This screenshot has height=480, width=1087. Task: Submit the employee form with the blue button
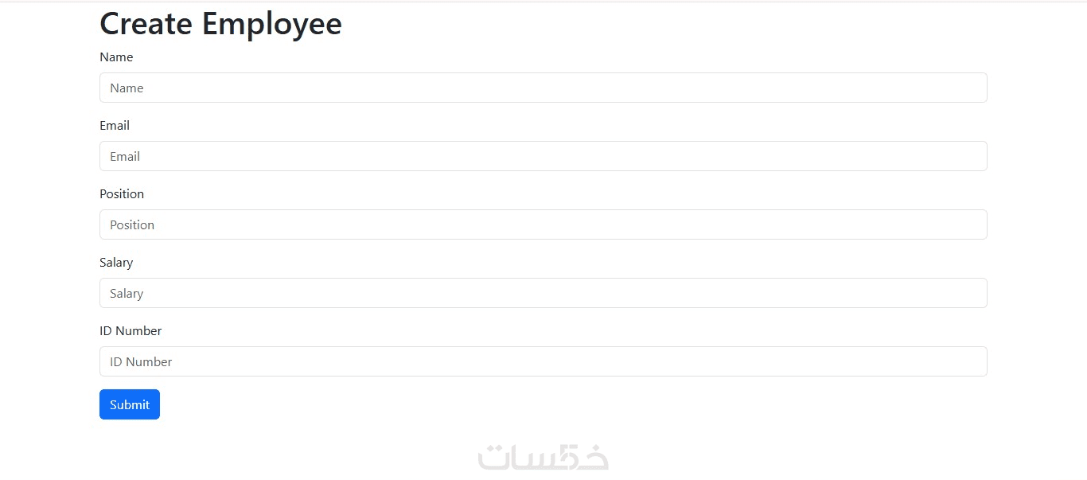[130, 404]
